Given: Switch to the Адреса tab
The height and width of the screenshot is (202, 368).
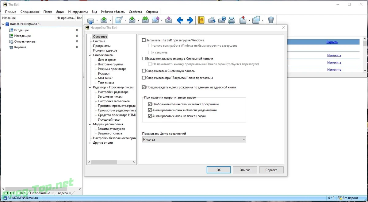Looking at the screenshot, I should pos(63,193).
